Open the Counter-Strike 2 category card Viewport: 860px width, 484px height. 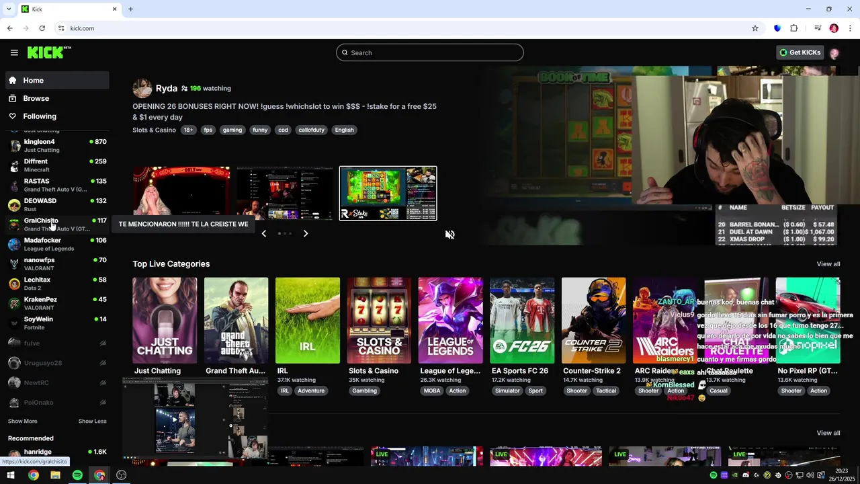[593, 321]
